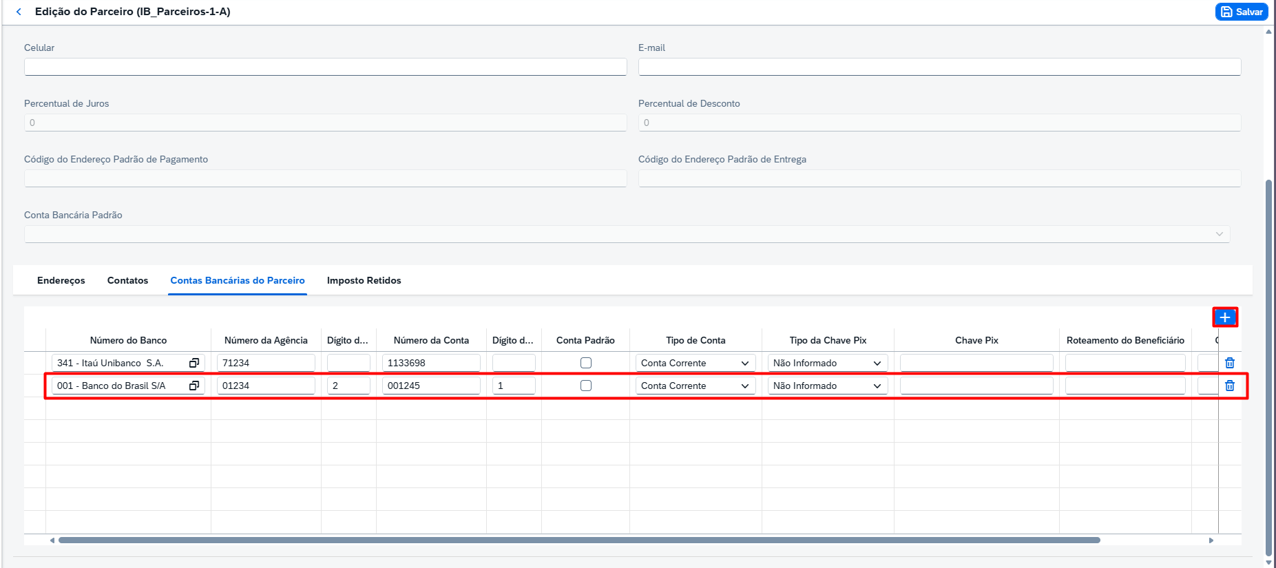Click the Celular input field
This screenshot has width=1276, height=568.
pyautogui.click(x=325, y=67)
